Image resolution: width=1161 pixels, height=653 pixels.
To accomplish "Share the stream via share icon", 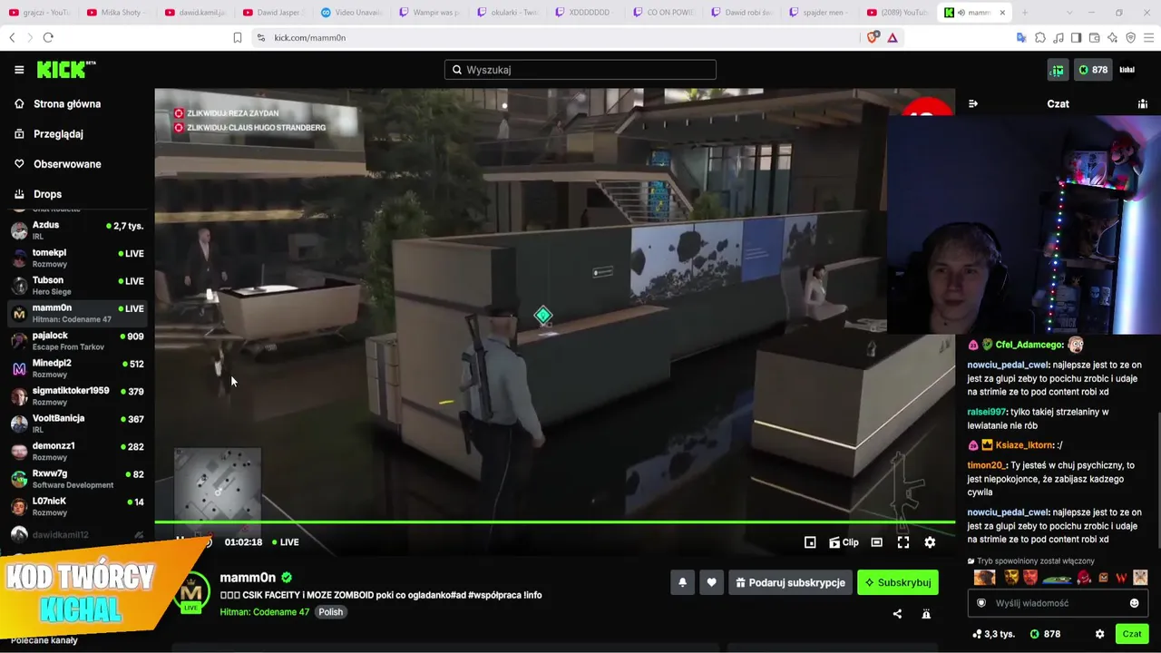I will [x=897, y=614].
